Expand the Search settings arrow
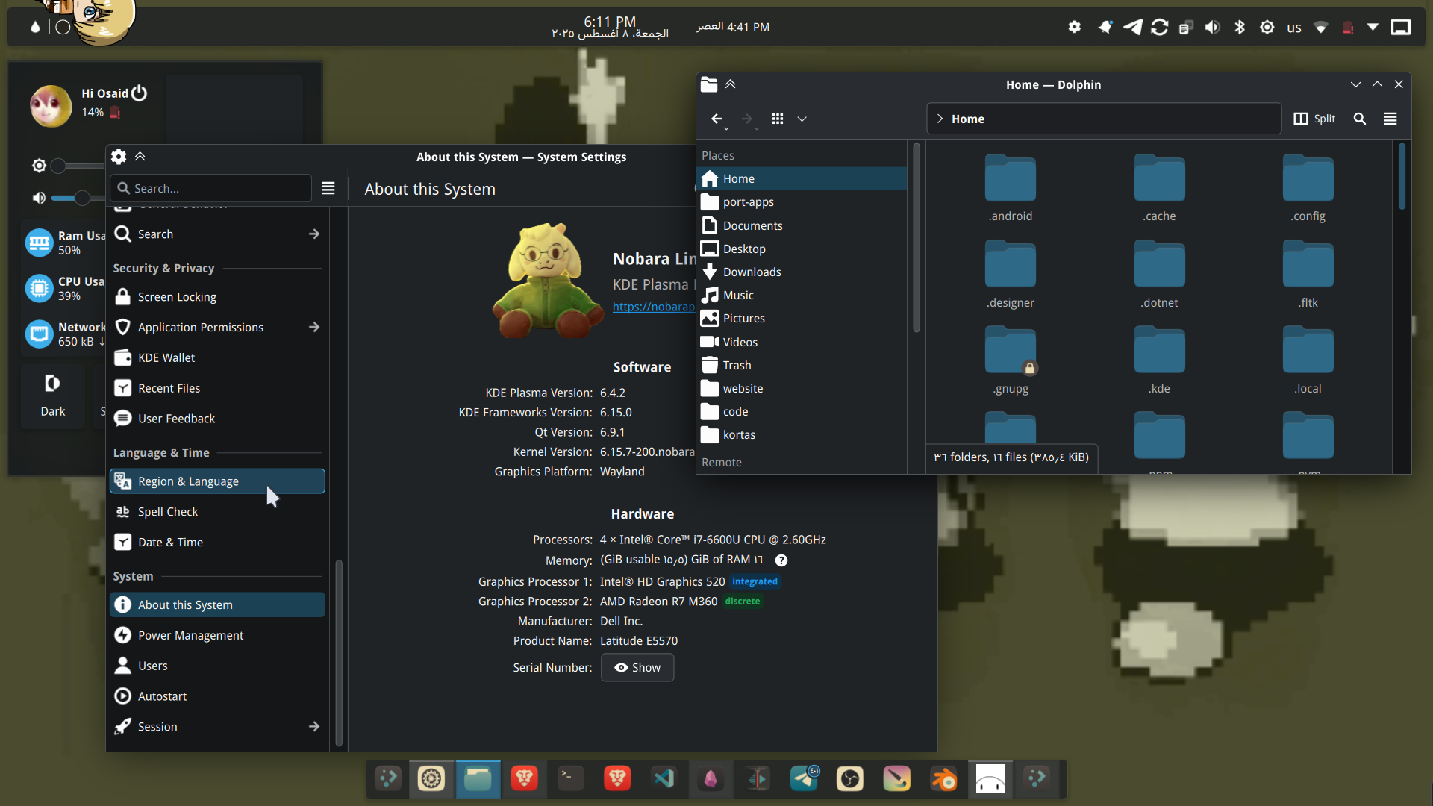 click(x=314, y=234)
